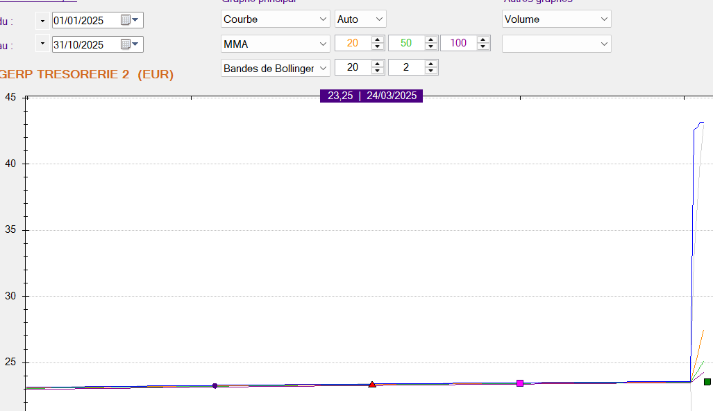Decrease Bollinger deviation value 2
The image size is (713, 411).
431,71
